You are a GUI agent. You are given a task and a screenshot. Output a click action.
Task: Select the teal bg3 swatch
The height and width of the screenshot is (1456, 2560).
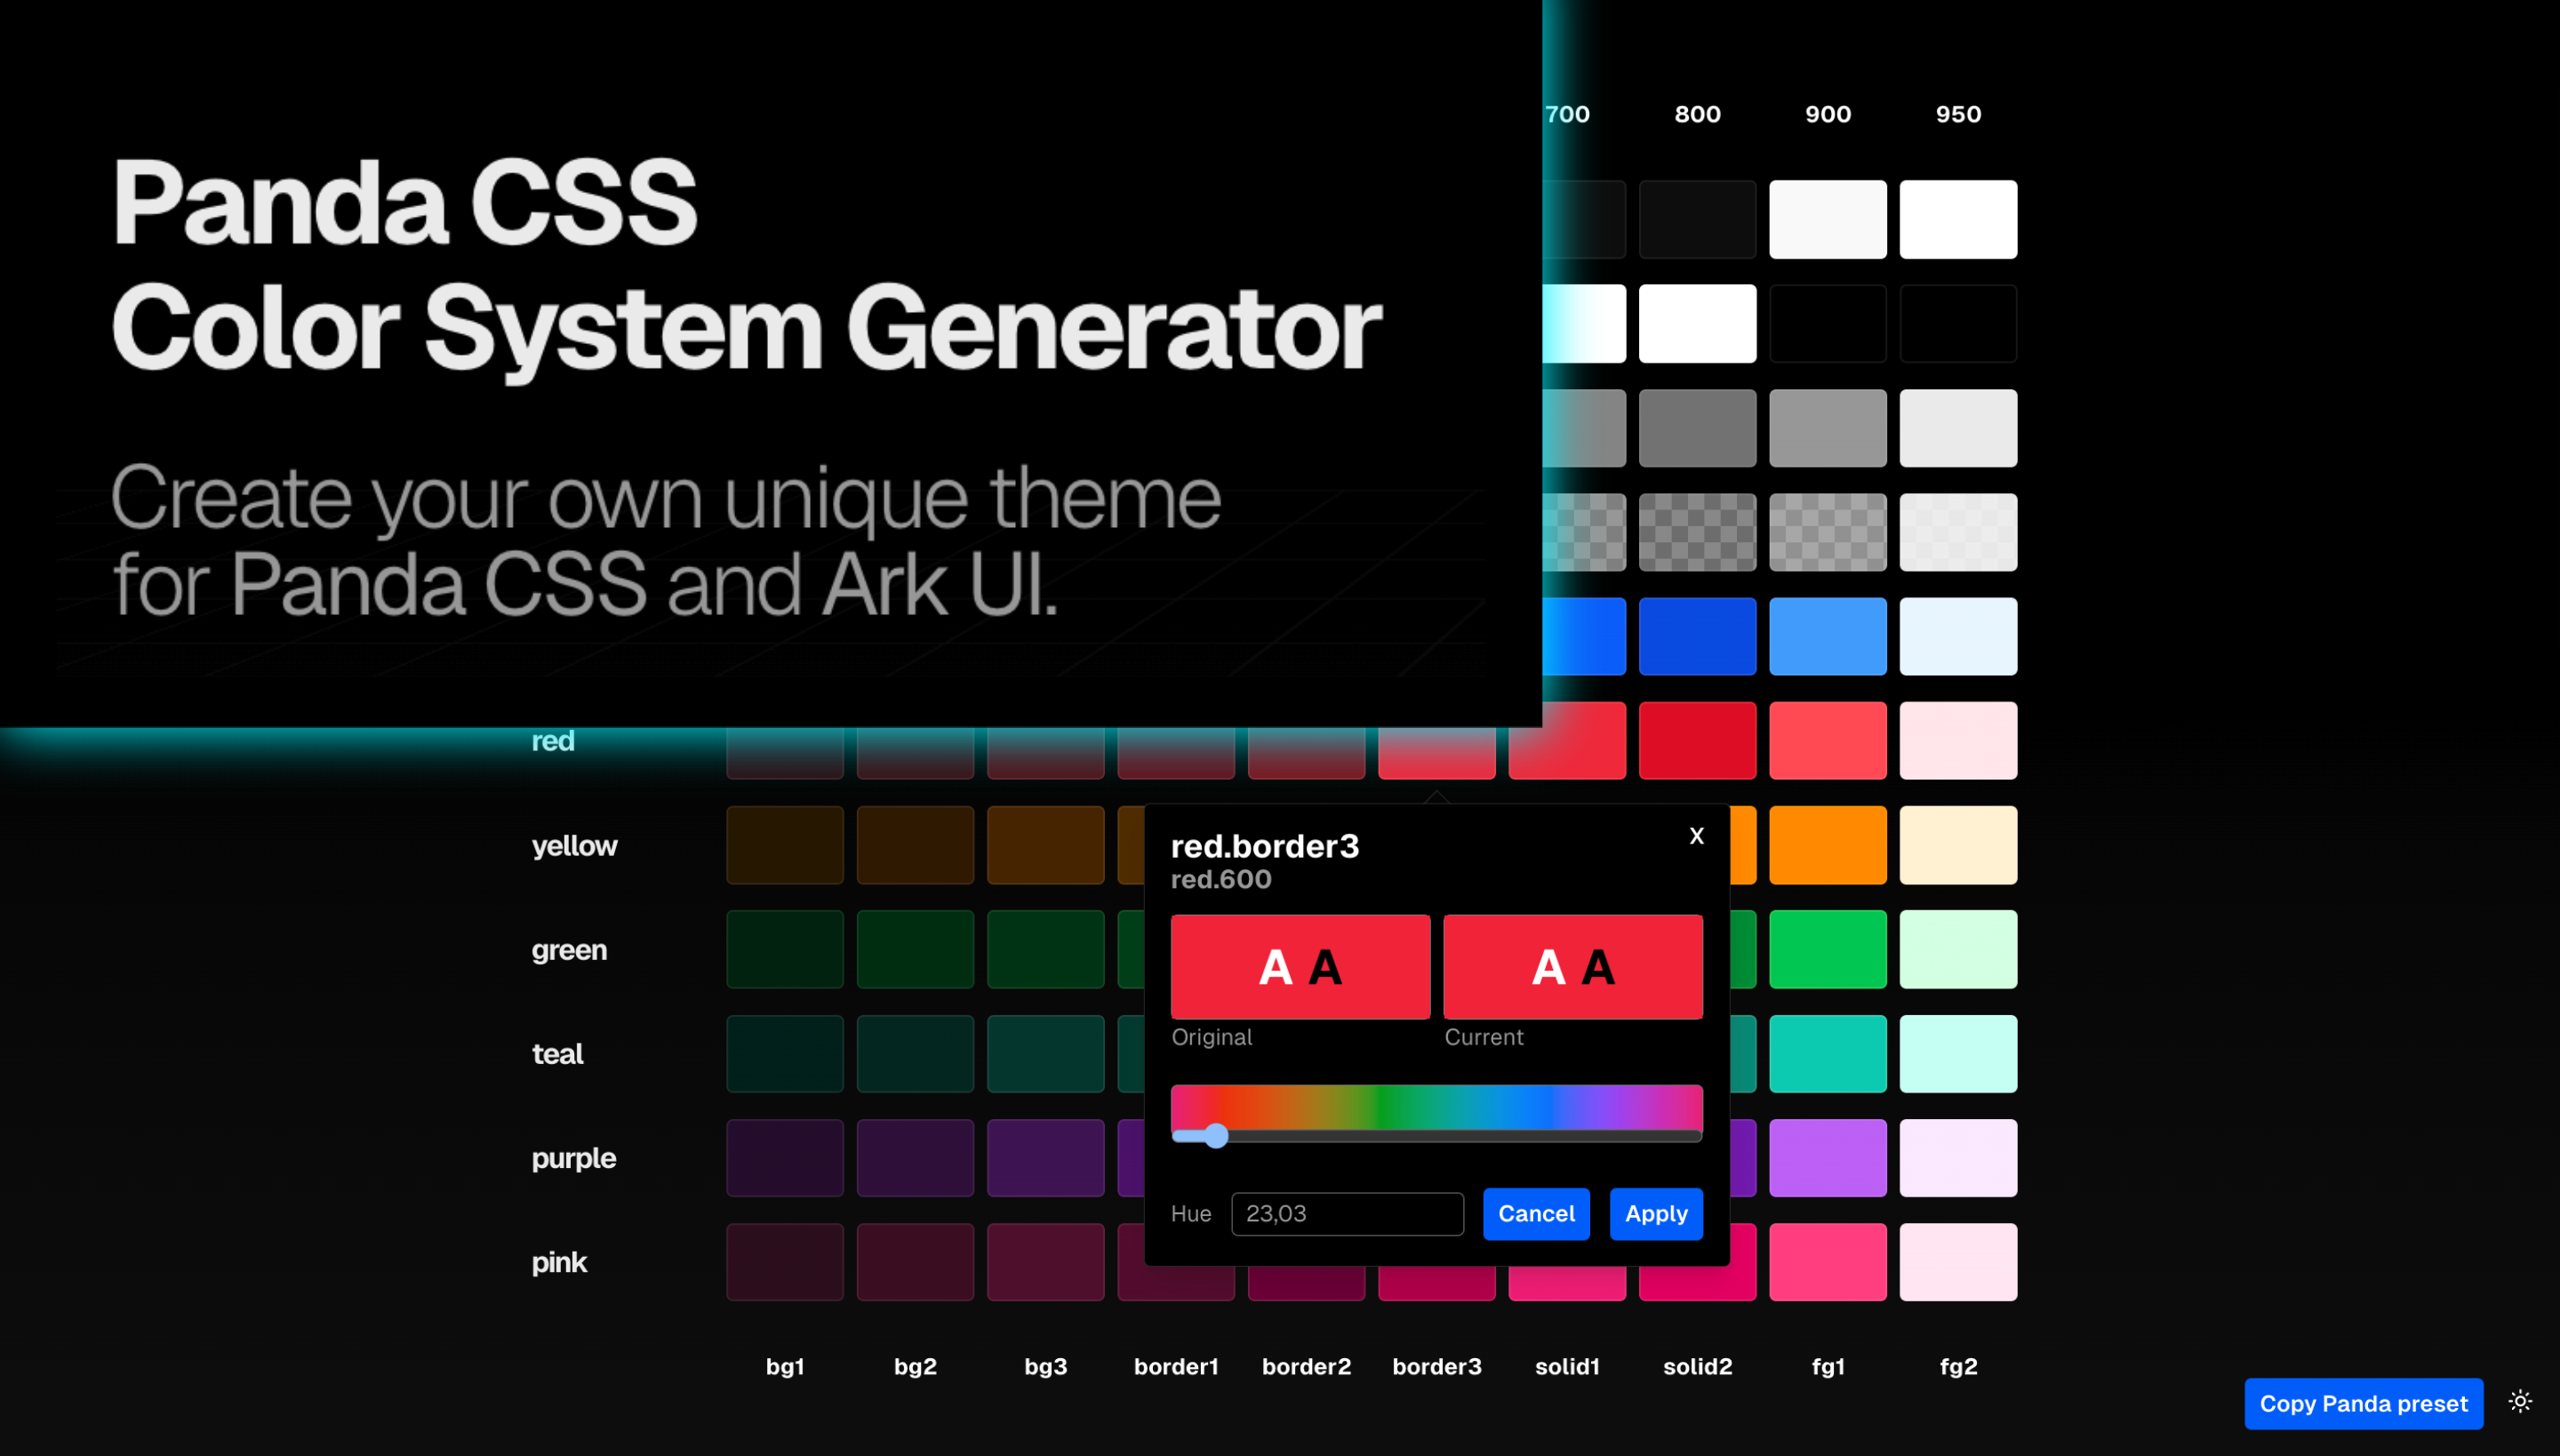coord(1046,1053)
